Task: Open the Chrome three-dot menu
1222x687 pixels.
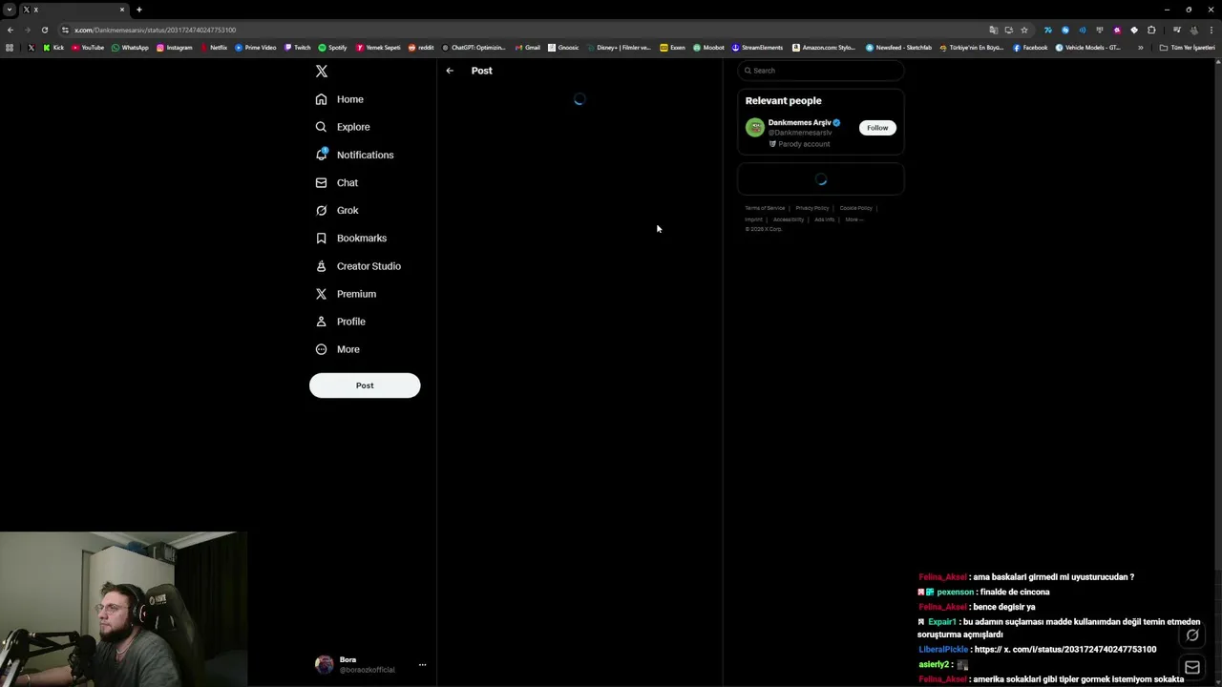Action: [1211, 30]
